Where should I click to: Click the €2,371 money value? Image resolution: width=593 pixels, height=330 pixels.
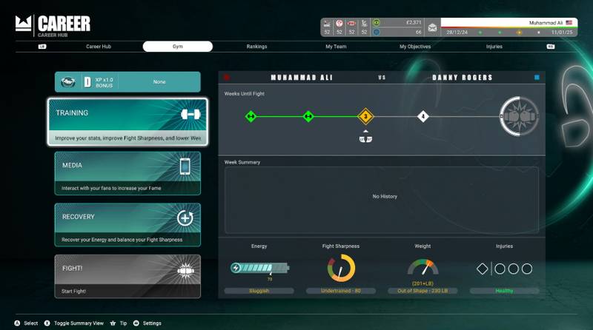(414, 23)
